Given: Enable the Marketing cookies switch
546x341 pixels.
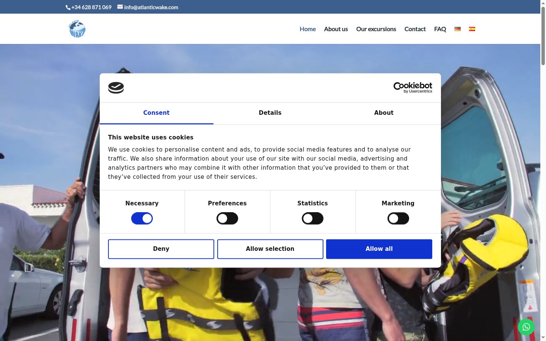Looking at the screenshot, I should pyautogui.click(x=398, y=219).
